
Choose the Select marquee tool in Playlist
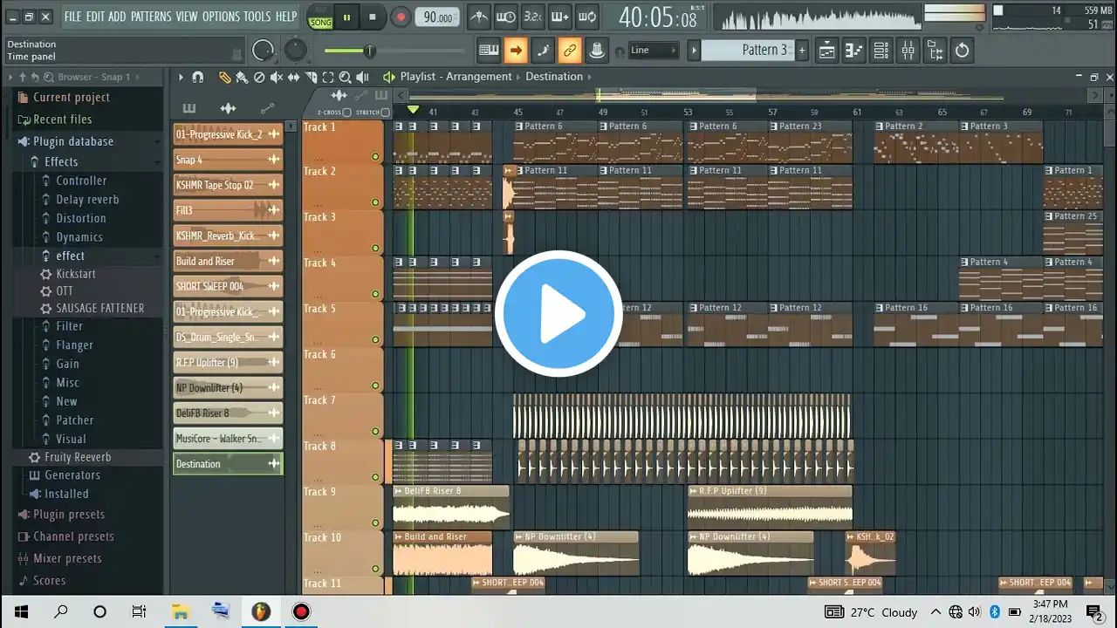click(328, 77)
